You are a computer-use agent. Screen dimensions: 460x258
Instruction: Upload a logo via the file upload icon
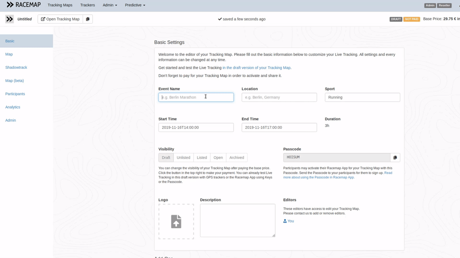(176, 221)
